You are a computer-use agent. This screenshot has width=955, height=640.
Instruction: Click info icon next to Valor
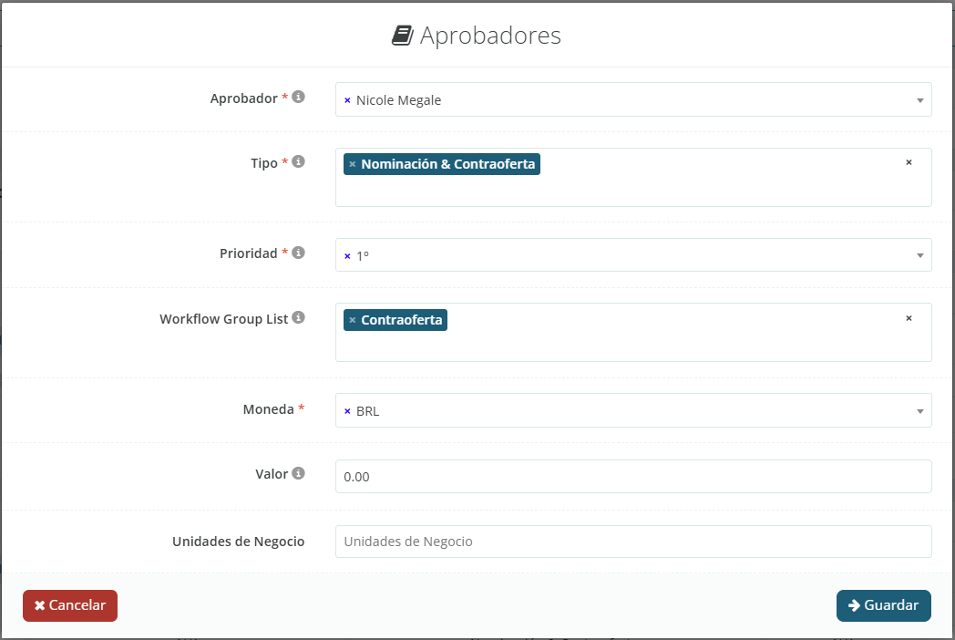298,473
